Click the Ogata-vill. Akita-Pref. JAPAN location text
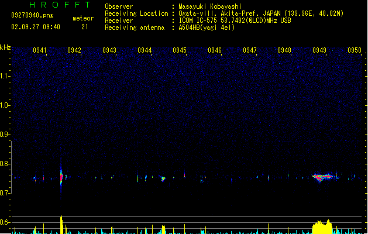The height and width of the screenshot is (234, 368). [x=261, y=13]
